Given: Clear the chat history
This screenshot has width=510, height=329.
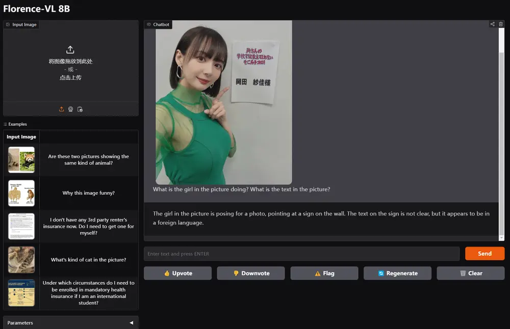Looking at the screenshot, I should [x=471, y=273].
